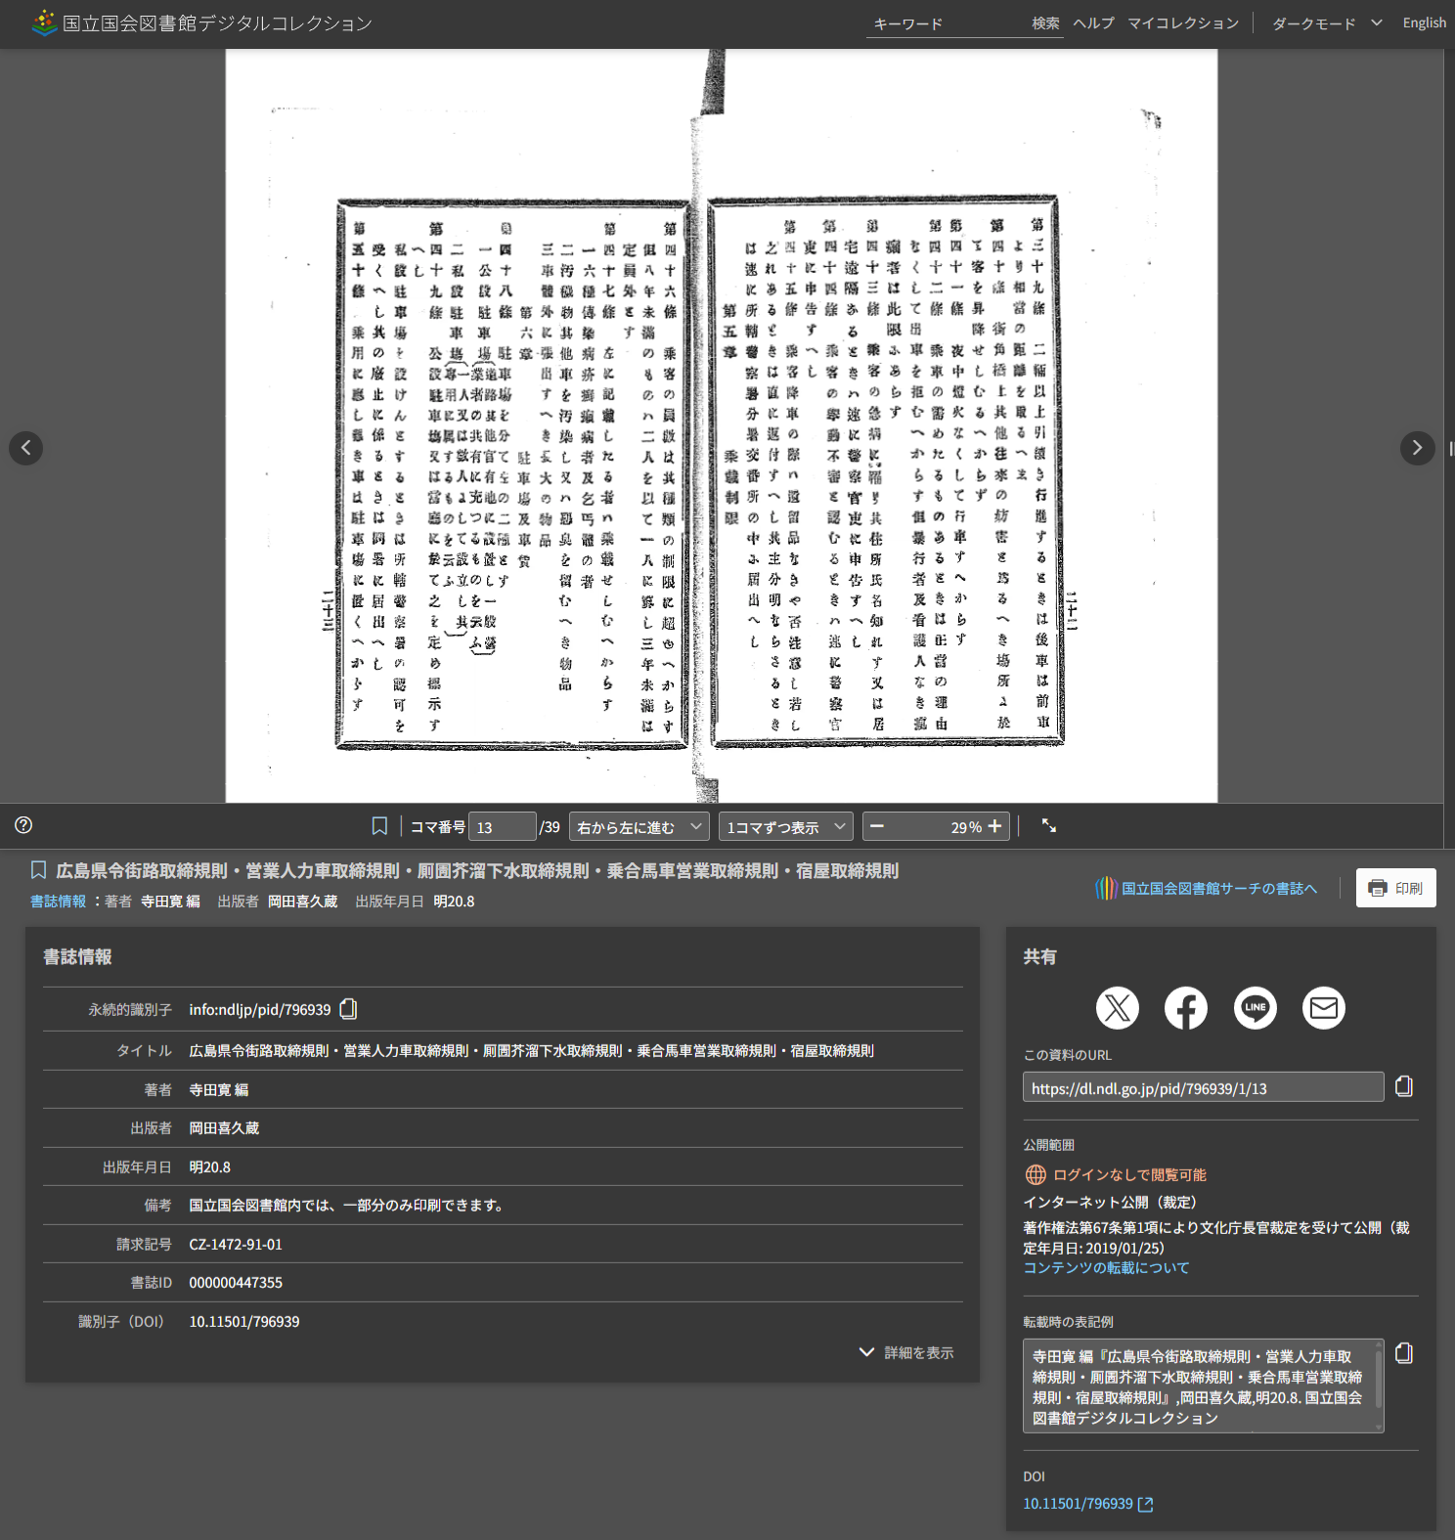Image resolution: width=1455 pixels, height=1540 pixels.
Task: Expand 詳細を表示 bibliographic details
Action: pos(906,1352)
